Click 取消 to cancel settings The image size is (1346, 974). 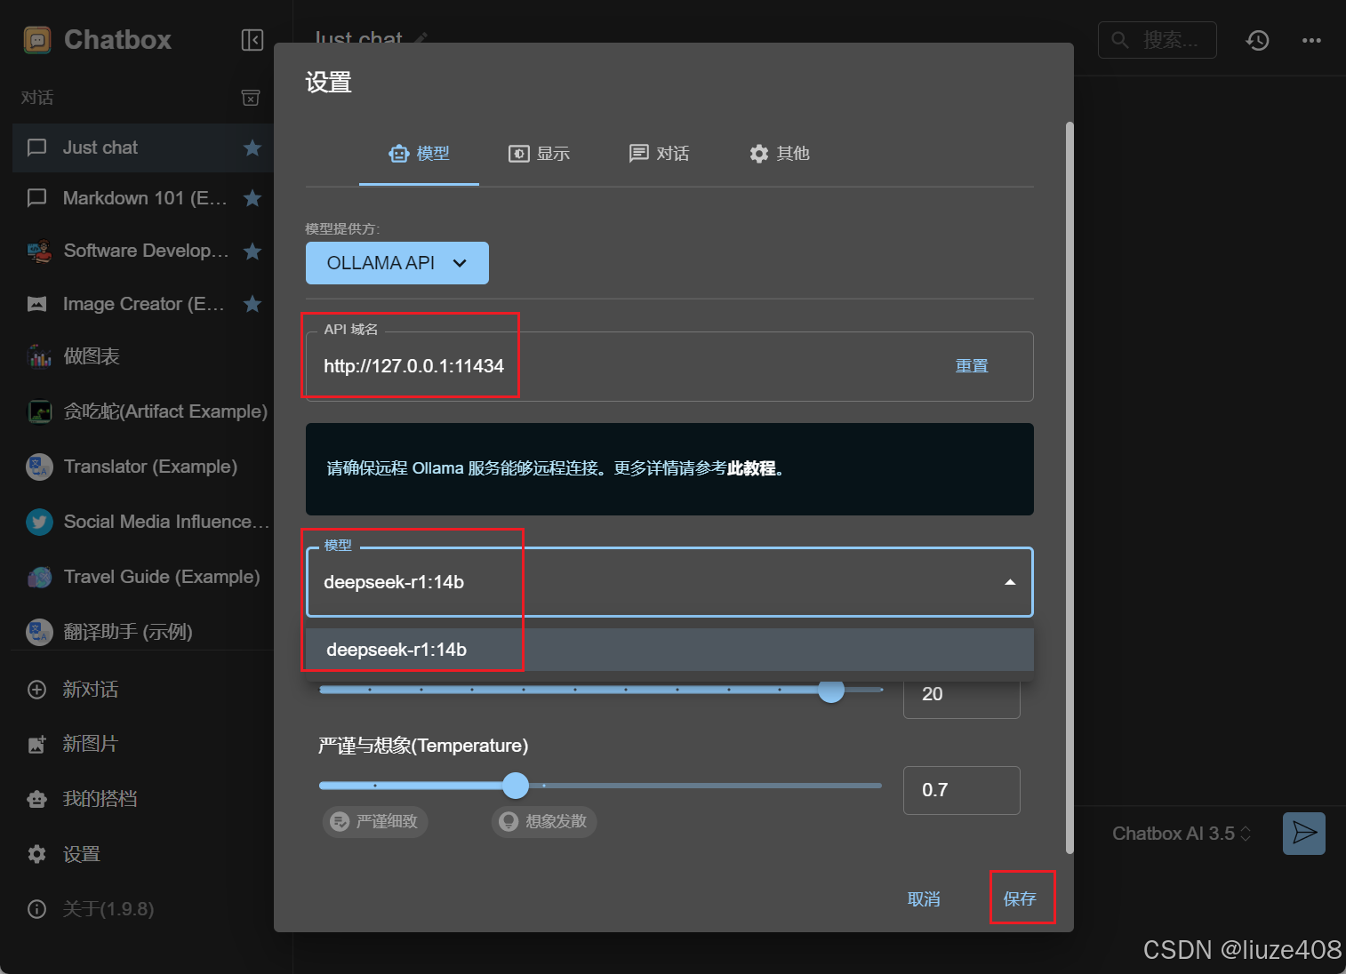(x=924, y=899)
